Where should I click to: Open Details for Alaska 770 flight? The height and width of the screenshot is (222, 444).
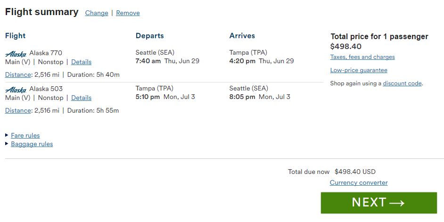pos(81,62)
